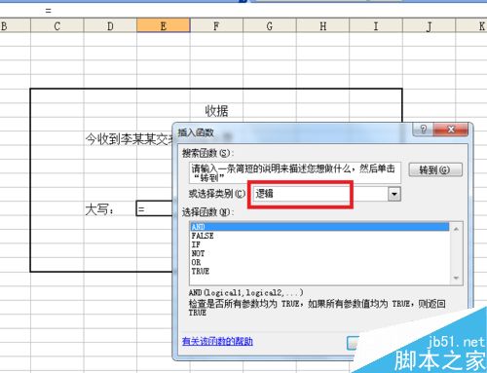487x373 pixels.
Task: Select column F header
Action: click(x=216, y=25)
